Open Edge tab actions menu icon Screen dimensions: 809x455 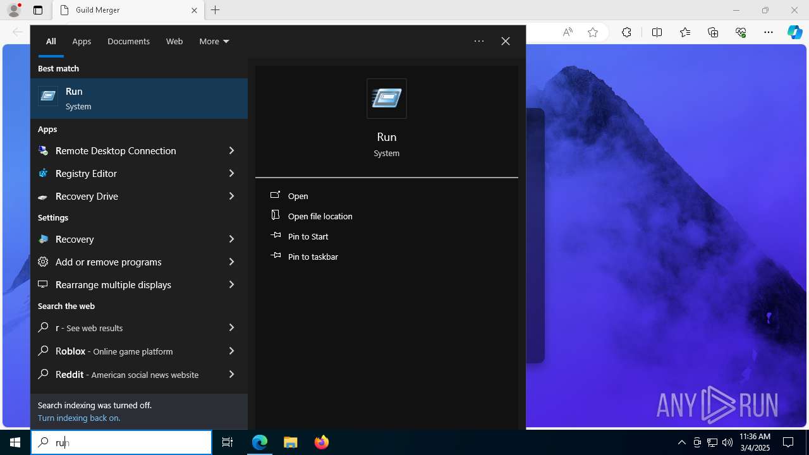click(x=38, y=10)
